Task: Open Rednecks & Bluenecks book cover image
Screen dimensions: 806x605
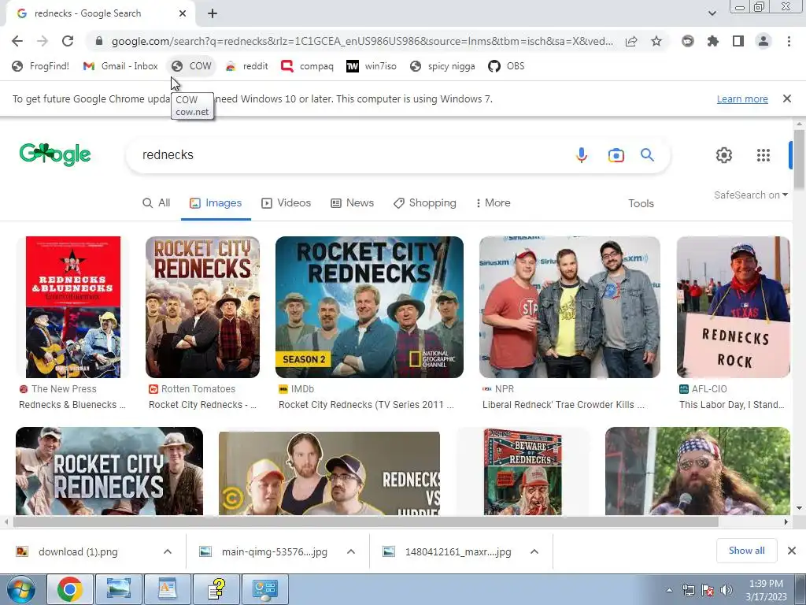Action: 73,307
